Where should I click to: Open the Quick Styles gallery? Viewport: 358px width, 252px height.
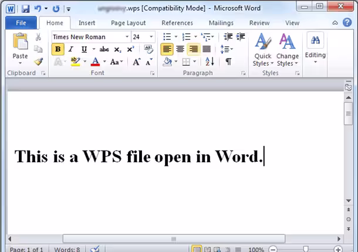pos(263,49)
